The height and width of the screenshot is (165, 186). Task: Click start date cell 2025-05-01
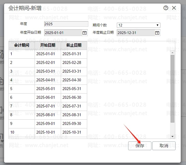coord(48,89)
